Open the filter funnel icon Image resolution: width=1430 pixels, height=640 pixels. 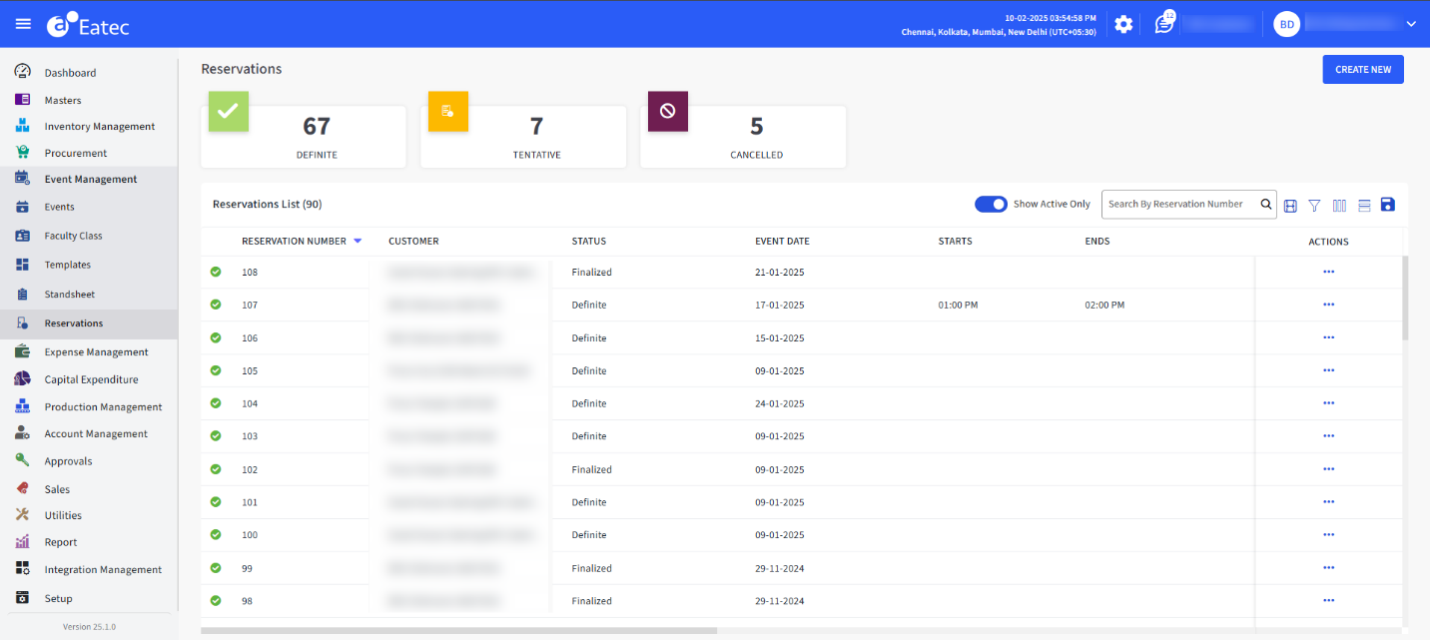click(x=1314, y=205)
